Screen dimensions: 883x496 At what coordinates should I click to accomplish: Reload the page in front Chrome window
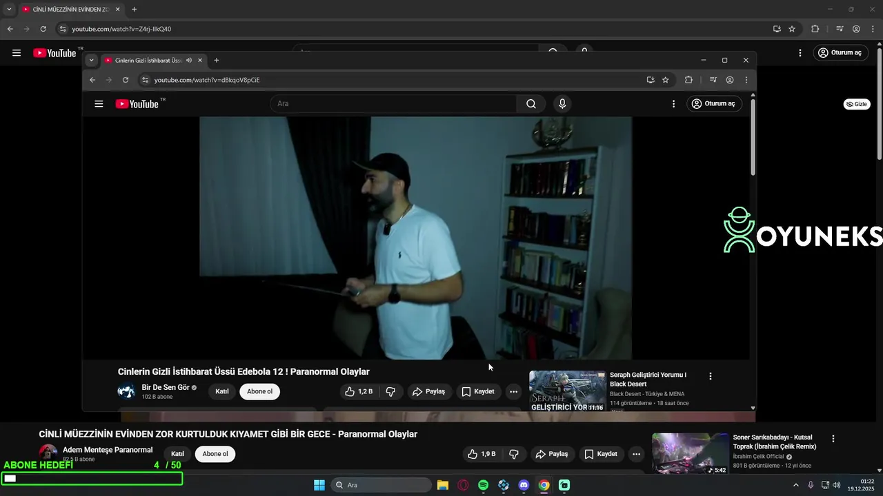tap(126, 80)
